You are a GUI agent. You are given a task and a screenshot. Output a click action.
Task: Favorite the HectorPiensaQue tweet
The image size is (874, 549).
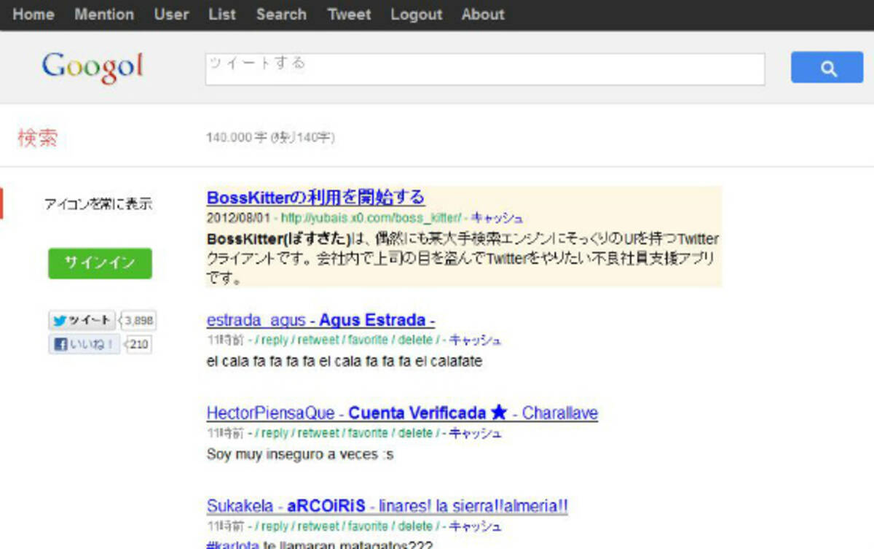368,433
